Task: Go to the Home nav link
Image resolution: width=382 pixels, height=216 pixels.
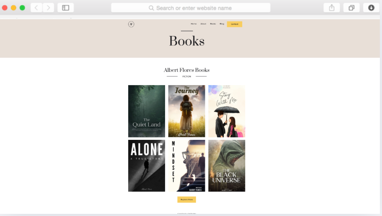Action: tap(194, 24)
